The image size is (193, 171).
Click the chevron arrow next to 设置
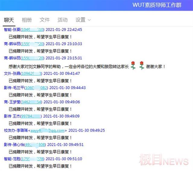pyautogui.click(x=89, y=20)
